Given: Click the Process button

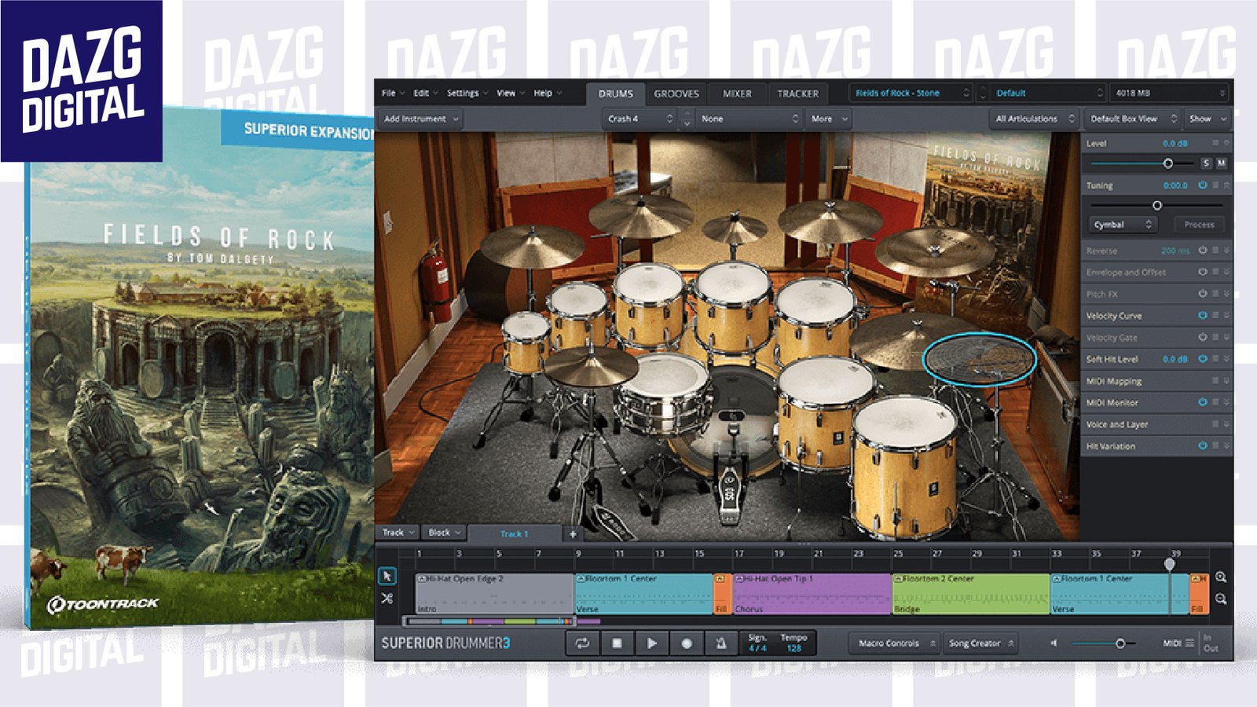Looking at the screenshot, I should pos(1199,225).
